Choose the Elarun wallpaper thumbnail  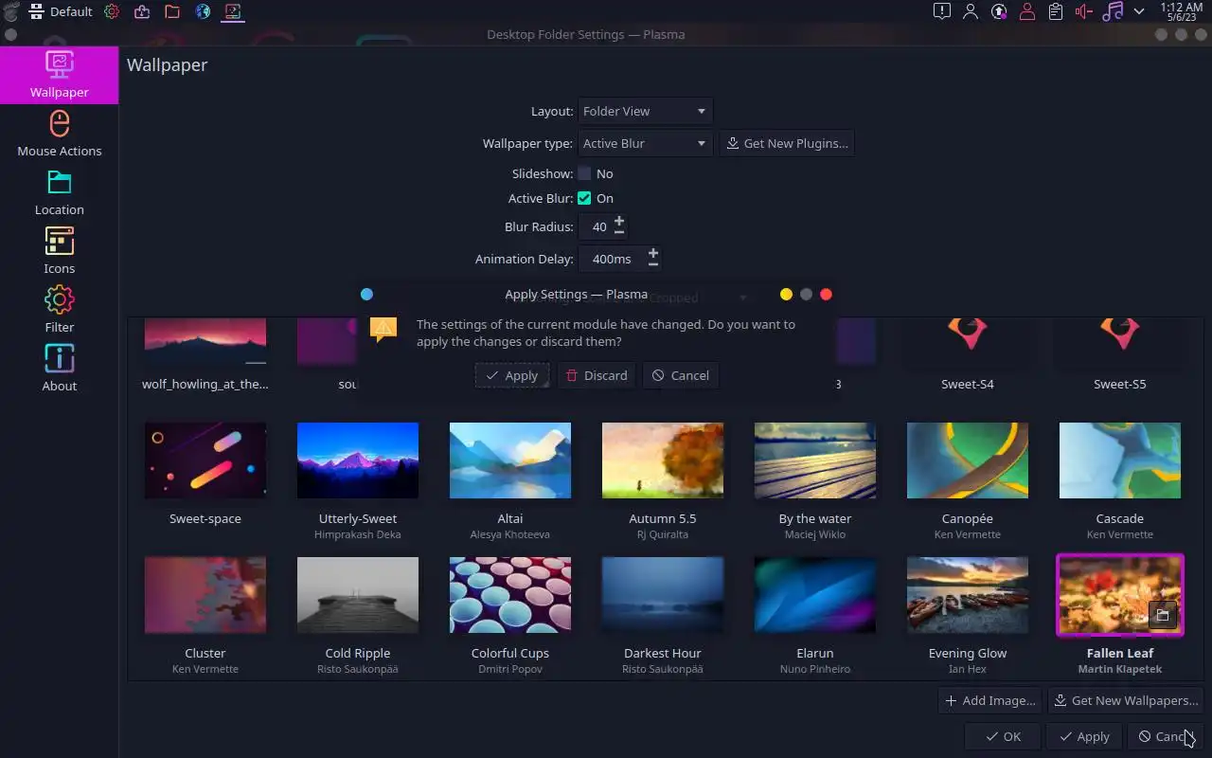pyautogui.click(x=815, y=595)
